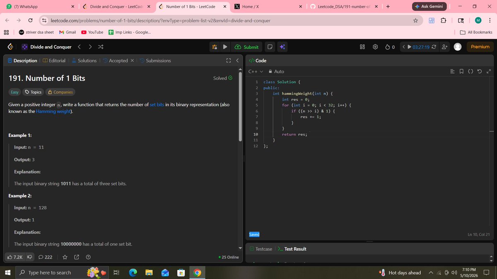Maximize the description panel
This screenshot has width=497, height=279.
tap(228, 60)
